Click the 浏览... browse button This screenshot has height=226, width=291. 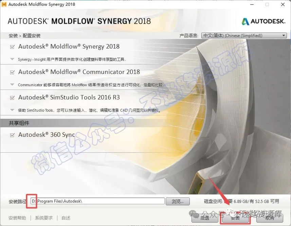pyautogui.click(x=178, y=201)
